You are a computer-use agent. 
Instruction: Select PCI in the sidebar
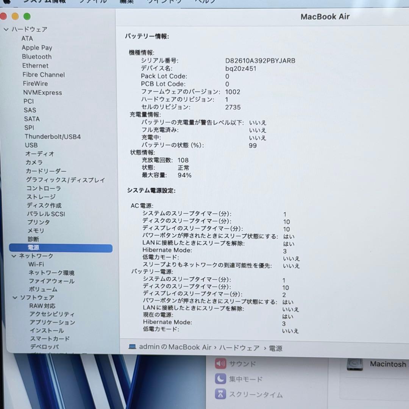pyautogui.click(x=29, y=101)
